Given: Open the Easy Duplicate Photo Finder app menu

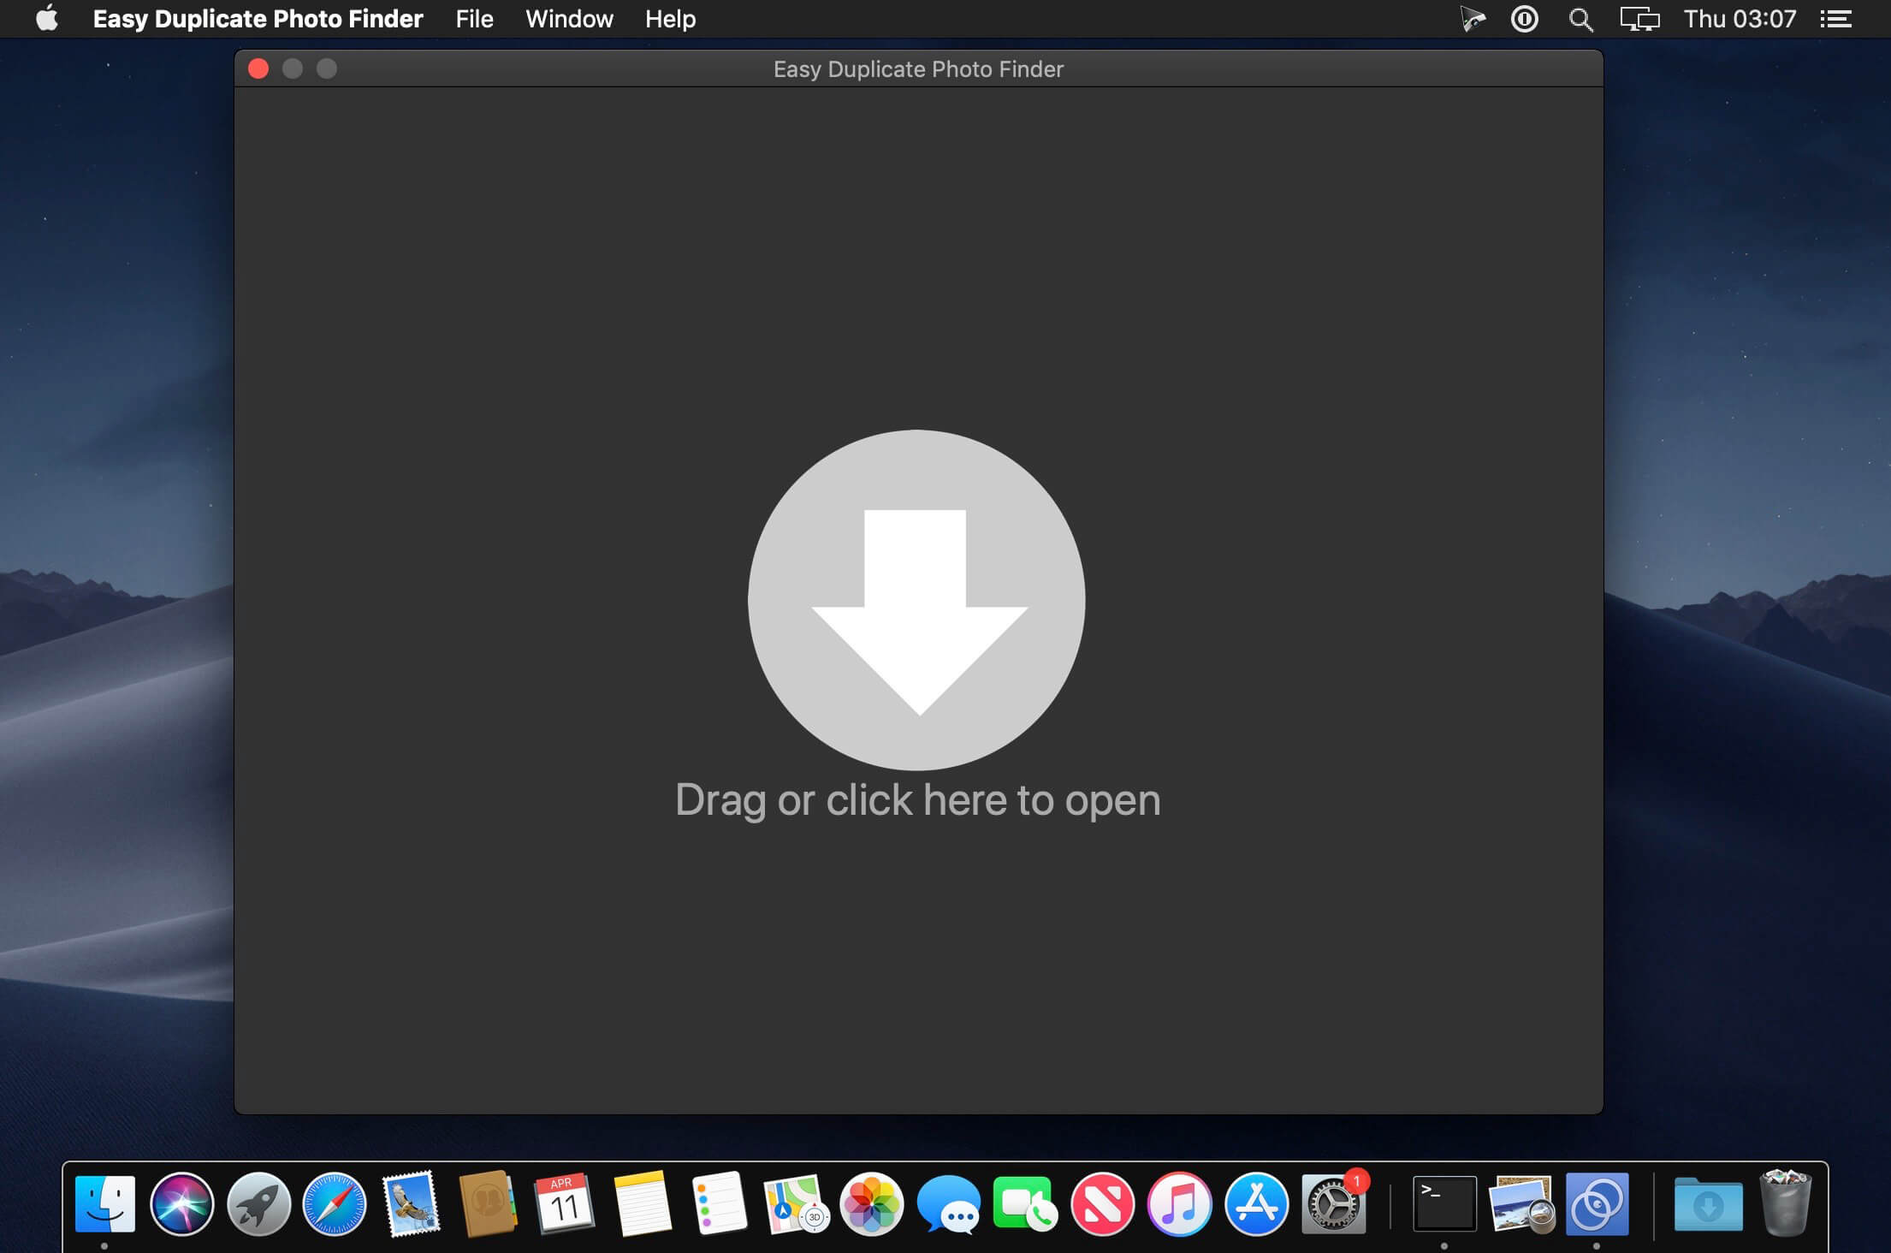Looking at the screenshot, I should pyautogui.click(x=258, y=19).
